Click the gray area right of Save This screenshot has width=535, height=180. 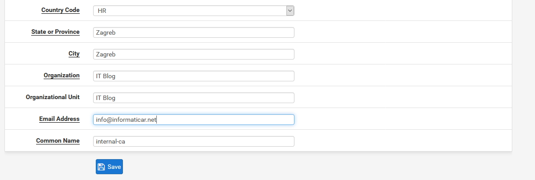click(x=312, y=167)
